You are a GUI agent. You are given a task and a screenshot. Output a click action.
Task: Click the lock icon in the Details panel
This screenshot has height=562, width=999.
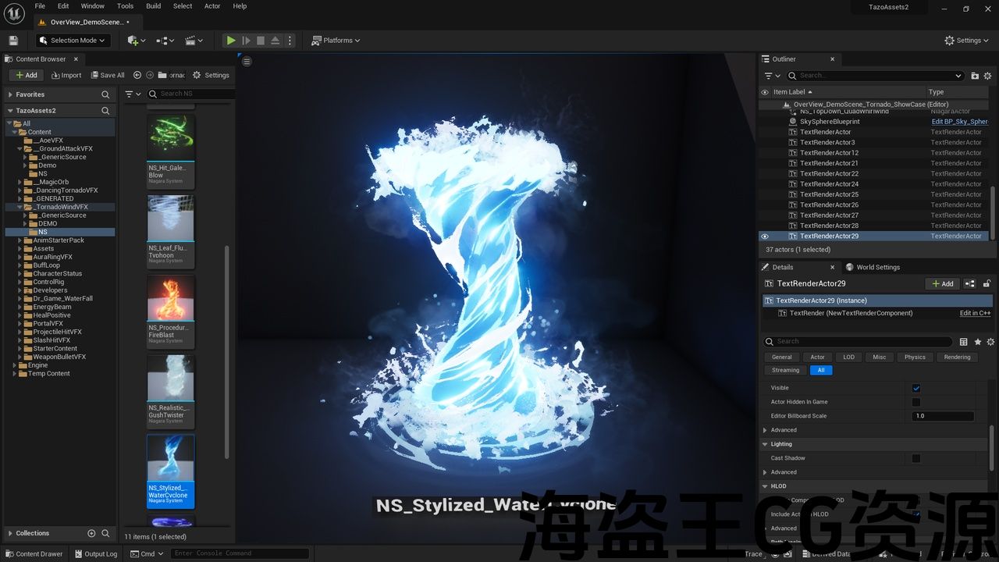(987, 283)
